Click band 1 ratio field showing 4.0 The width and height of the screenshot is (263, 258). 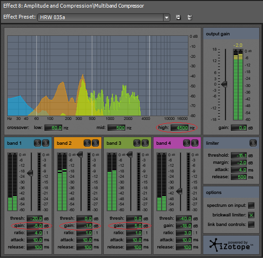[35, 233]
